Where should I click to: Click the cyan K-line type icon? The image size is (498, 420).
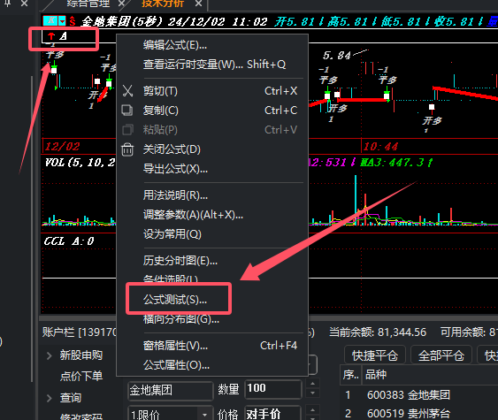tap(50, 21)
